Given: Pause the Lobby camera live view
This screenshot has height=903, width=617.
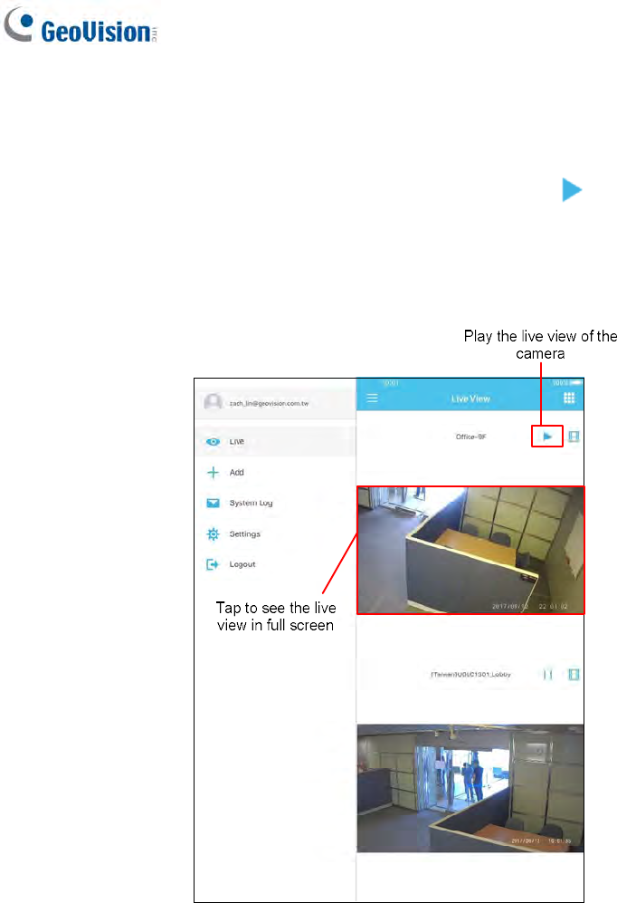Looking at the screenshot, I should [x=547, y=674].
